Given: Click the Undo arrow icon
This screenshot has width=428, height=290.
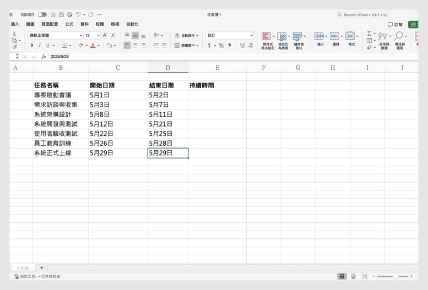Looking at the screenshot, I should [78, 14].
